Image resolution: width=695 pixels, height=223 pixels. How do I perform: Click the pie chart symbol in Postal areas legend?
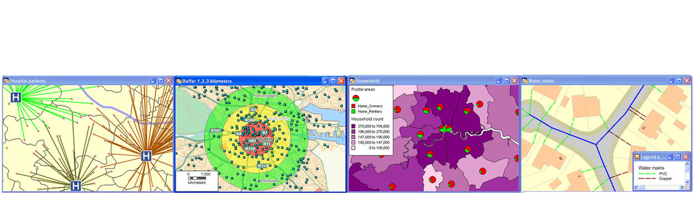[x=356, y=98]
